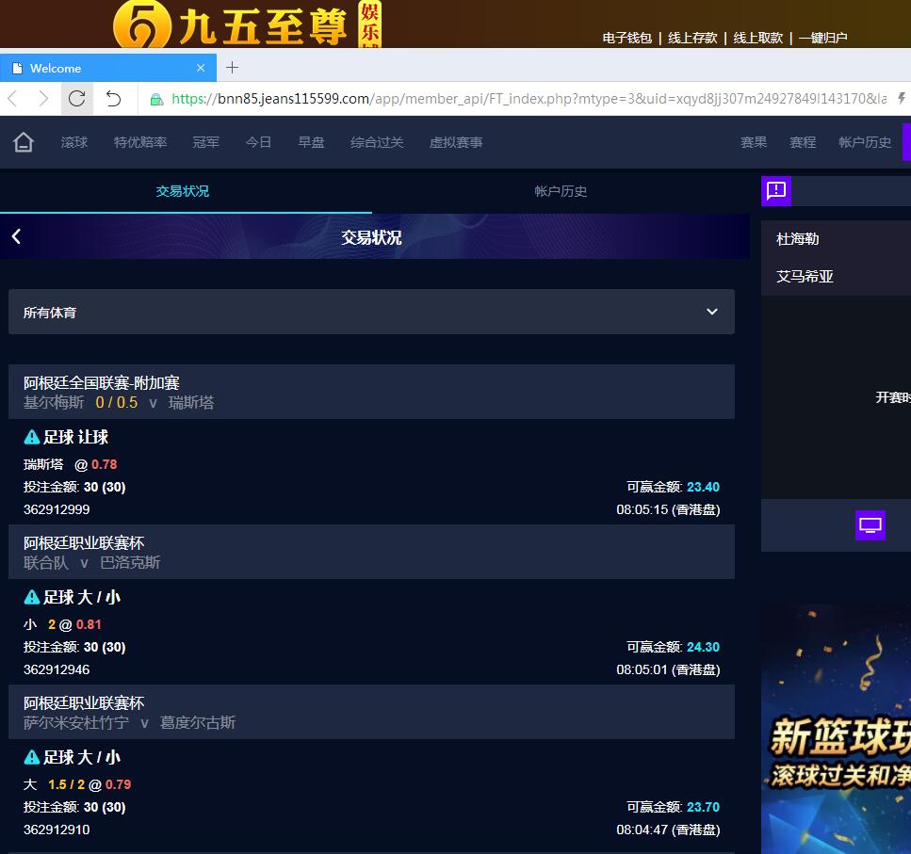The width and height of the screenshot is (911, 854).
Task: Click the home icon in navigation bar
Action: pos(24,142)
